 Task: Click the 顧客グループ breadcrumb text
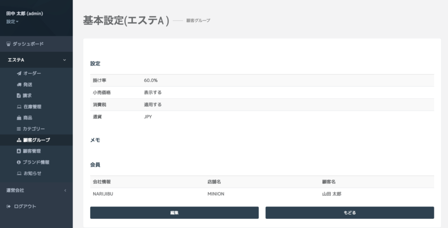click(x=198, y=21)
